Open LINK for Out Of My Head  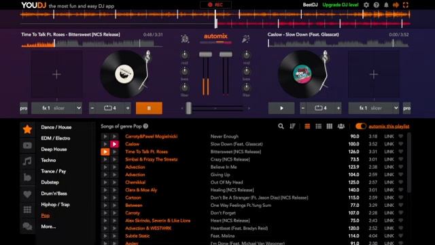pos(389,182)
